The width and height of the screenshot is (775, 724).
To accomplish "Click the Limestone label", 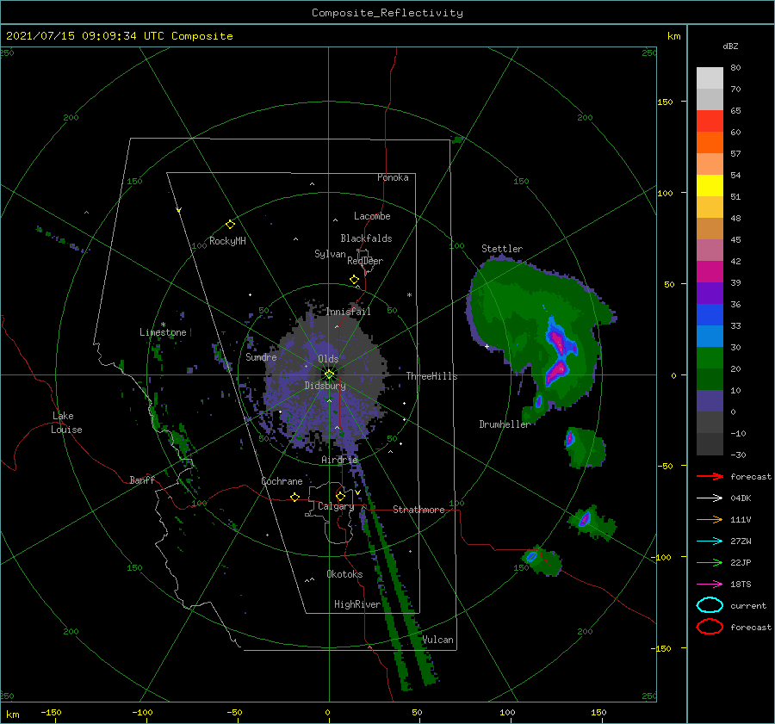I will click(163, 332).
